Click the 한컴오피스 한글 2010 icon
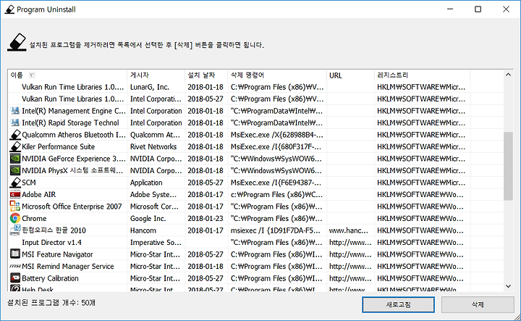Screen dimensions: 521x321 click(15, 230)
